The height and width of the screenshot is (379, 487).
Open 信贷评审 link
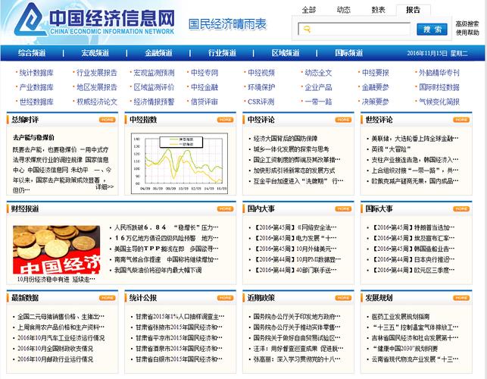click(204, 102)
